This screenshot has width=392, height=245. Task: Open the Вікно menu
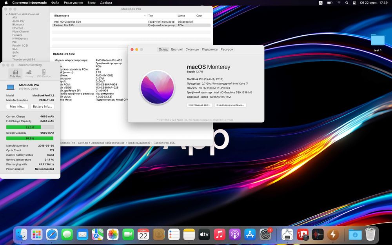pyautogui.click(x=91, y=3)
